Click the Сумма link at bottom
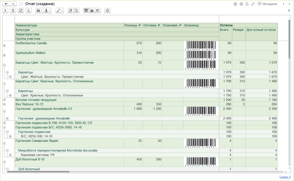294x181 pixels. point(285,177)
